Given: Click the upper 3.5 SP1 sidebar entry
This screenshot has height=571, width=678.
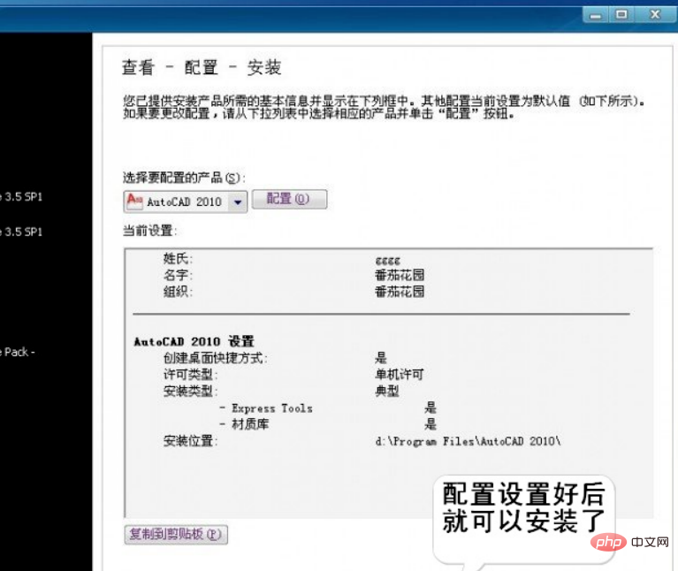Looking at the screenshot, I should pos(21,197).
